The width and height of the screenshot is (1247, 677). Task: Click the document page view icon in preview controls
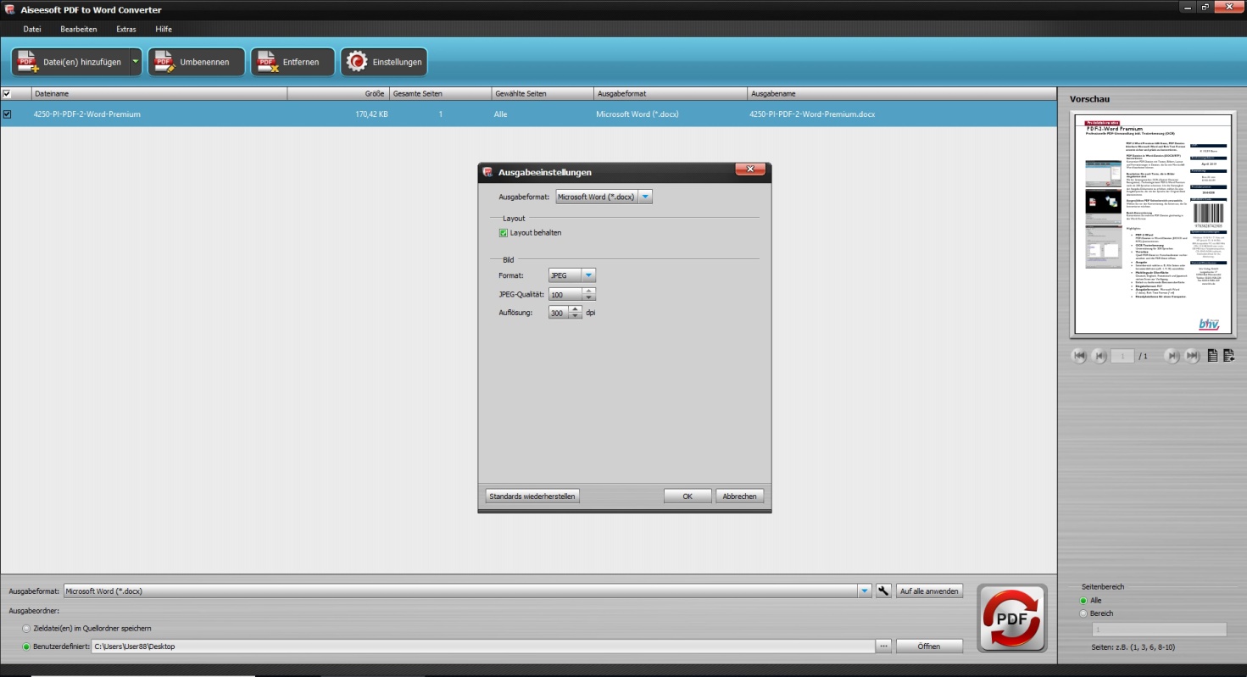click(x=1212, y=356)
